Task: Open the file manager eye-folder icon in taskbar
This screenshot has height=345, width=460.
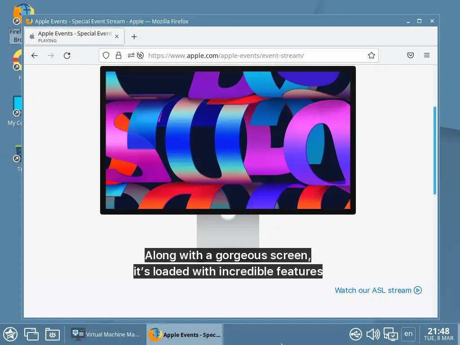Action: pos(53,334)
